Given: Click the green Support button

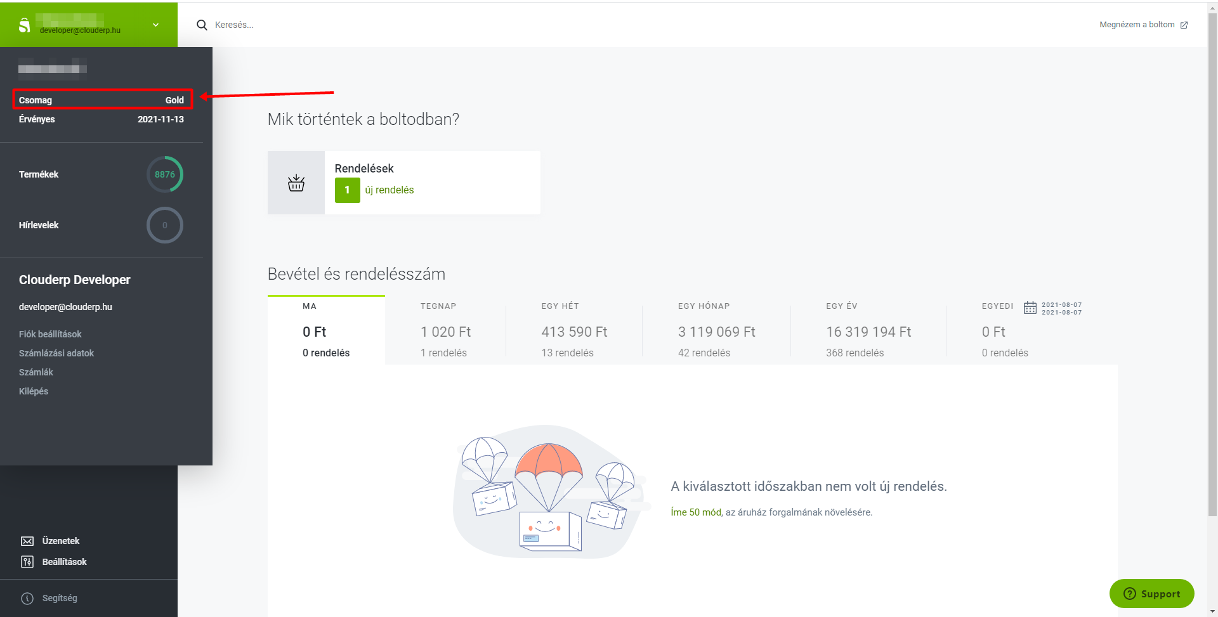Looking at the screenshot, I should (1151, 594).
